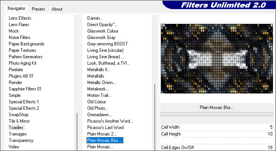Pick the Pattern Generators category

[x=26, y=57]
